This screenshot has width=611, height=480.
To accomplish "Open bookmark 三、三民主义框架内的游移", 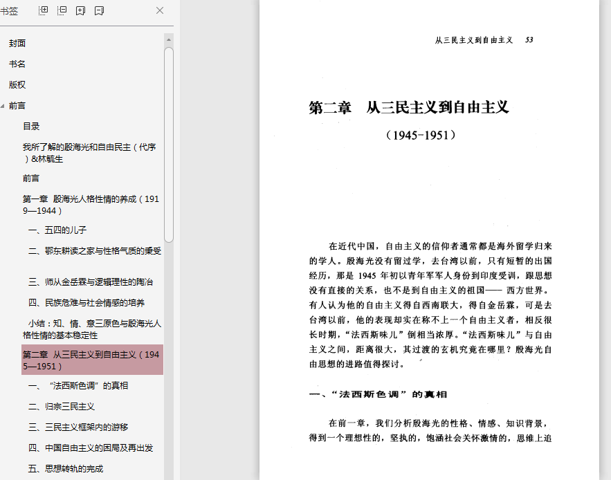I will point(78,427).
